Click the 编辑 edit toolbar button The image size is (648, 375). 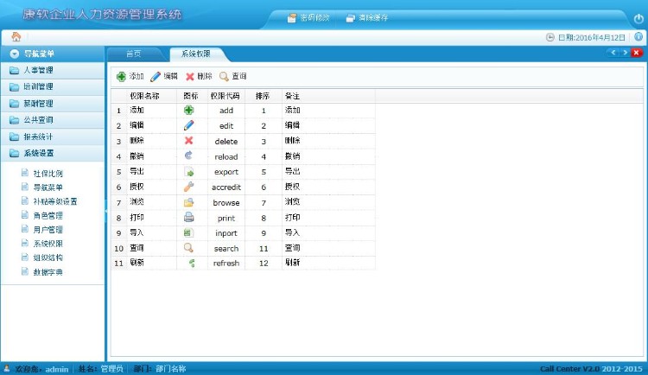pyautogui.click(x=164, y=76)
